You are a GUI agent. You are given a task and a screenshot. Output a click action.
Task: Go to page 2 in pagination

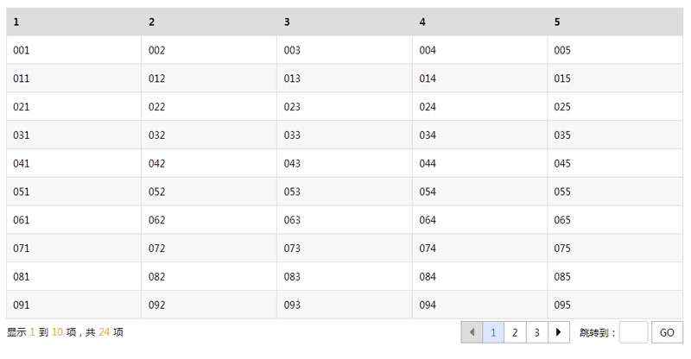point(515,332)
